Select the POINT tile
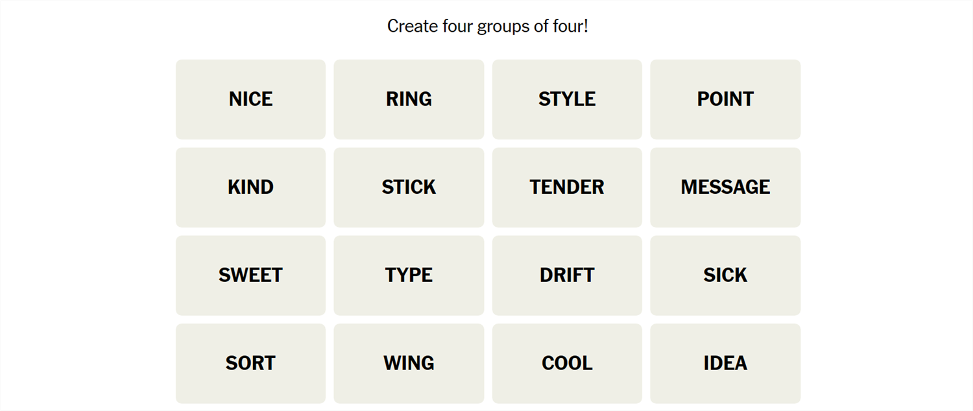Image resolution: width=973 pixels, height=411 pixels. 725,99
